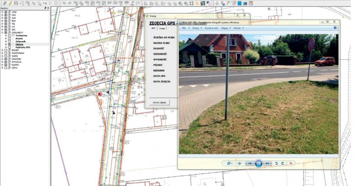Select the SIATKI group name

point(15,56)
